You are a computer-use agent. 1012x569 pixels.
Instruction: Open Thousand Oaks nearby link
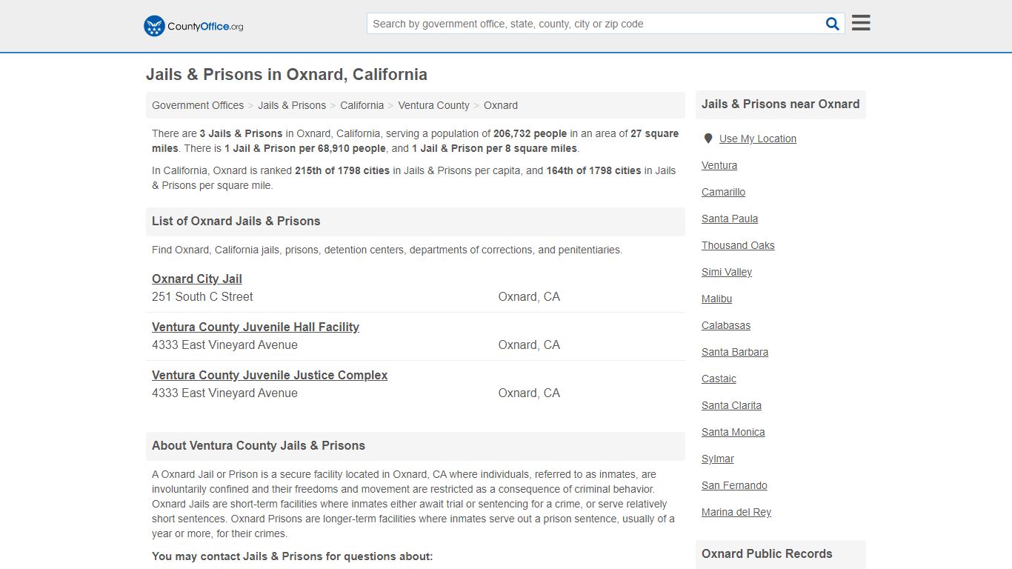point(738,245)
